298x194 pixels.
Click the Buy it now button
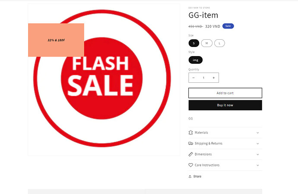[x=225, y=105]
